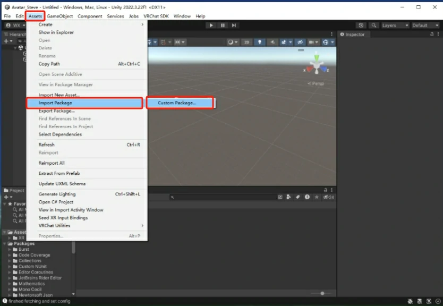
Task: Open the Layers dropdown
Action: pyautogui.click(x=395, y=25)
